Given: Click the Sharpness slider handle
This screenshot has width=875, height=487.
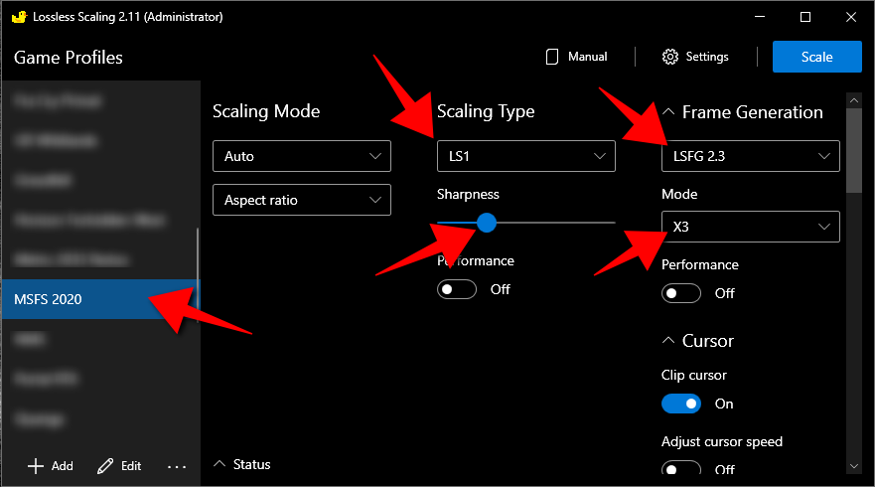Looking at the screenshot, I should 486,223.
